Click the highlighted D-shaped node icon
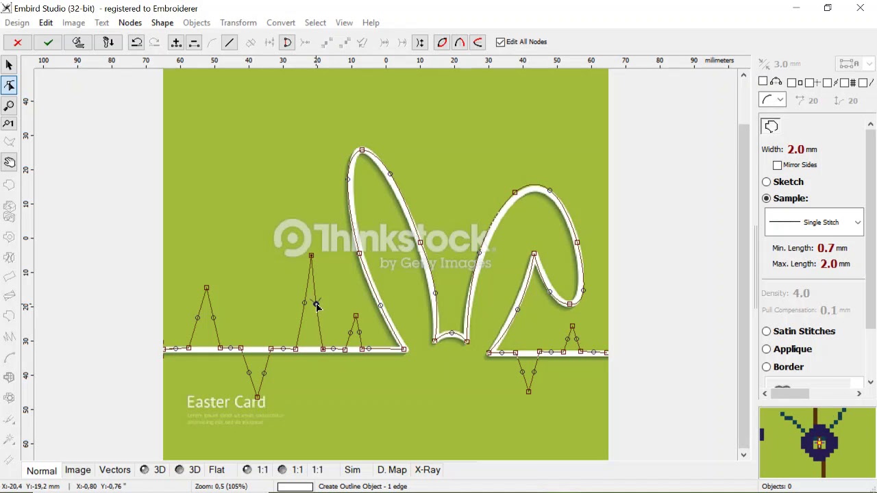This screenshot has height=493, width=877. click(287, 42)
